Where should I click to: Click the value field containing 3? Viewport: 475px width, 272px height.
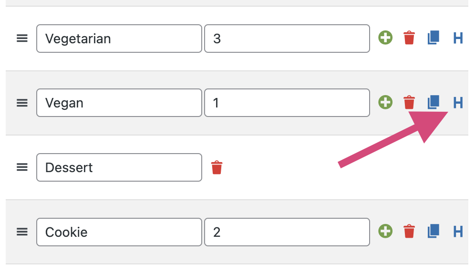(x=287, y=39)
